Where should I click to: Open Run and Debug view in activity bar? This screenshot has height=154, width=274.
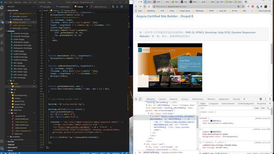[x=2, y=29]
